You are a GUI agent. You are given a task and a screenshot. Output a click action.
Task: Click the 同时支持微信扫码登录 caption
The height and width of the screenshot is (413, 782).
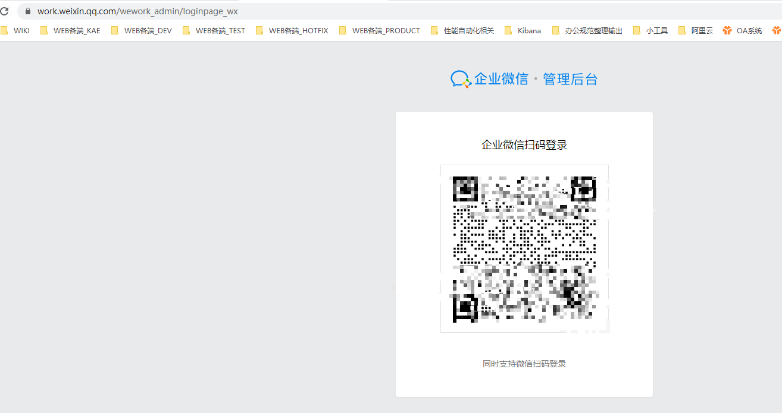click(524, 364)
